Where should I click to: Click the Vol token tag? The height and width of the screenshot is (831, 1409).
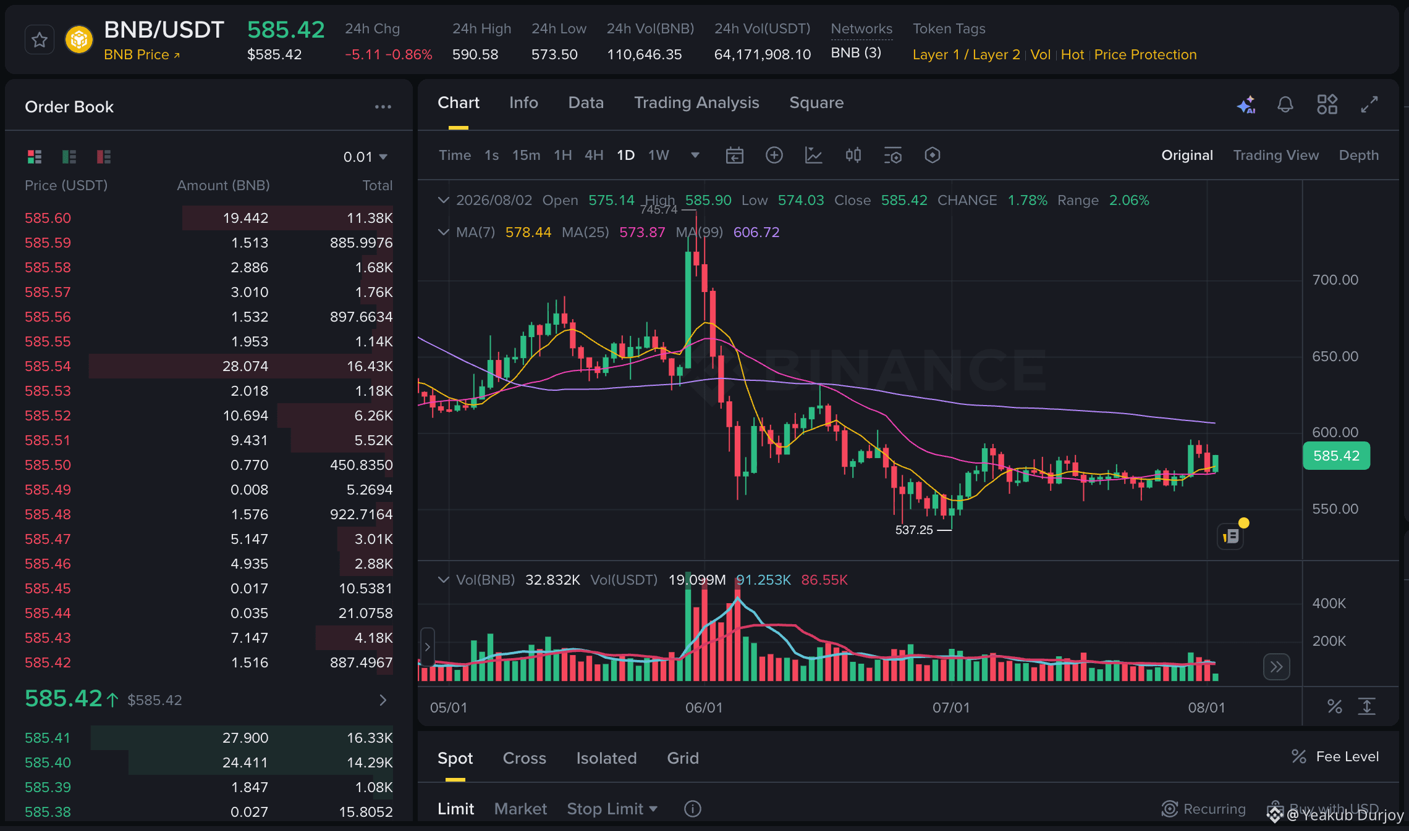1041,55
